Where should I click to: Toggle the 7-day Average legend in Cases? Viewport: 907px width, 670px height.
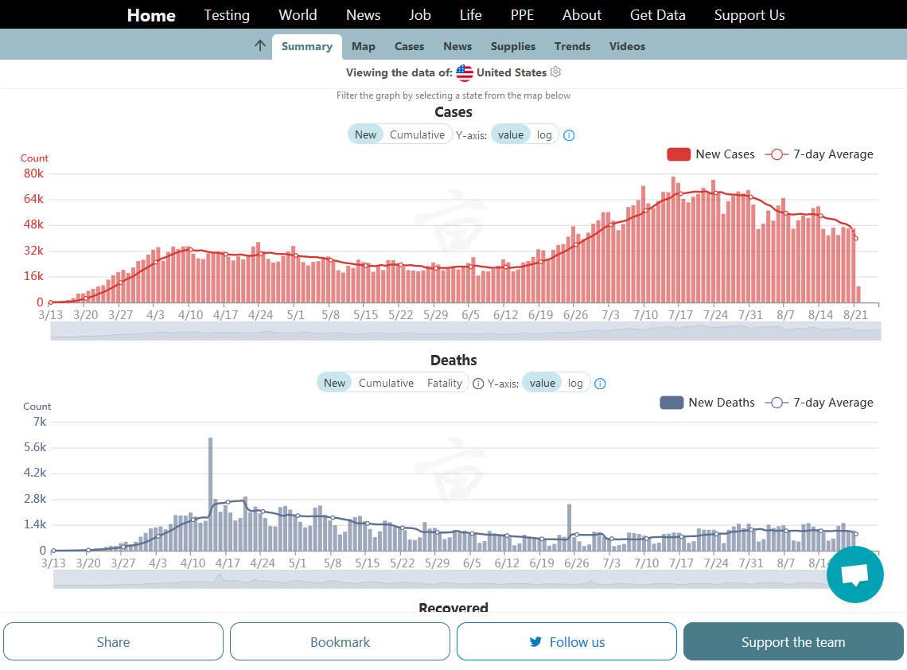(819, 154)
